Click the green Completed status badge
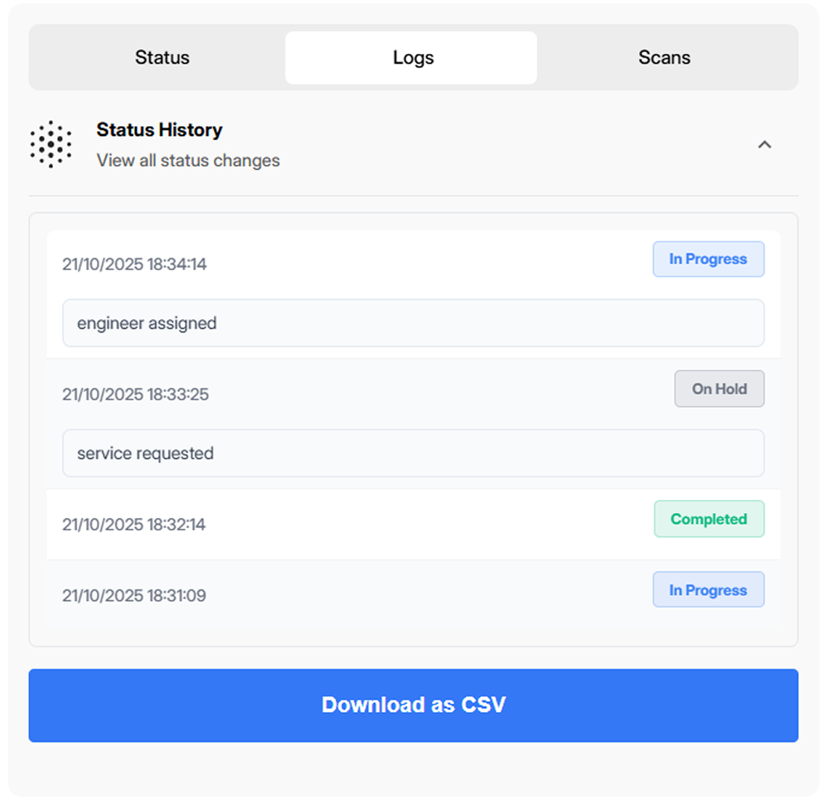Screen dimensions: 832x799 [708, 520]
